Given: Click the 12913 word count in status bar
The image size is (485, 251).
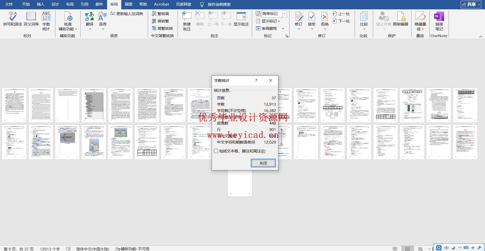Looking at the screenshot, I should click(x=50, y=249).
